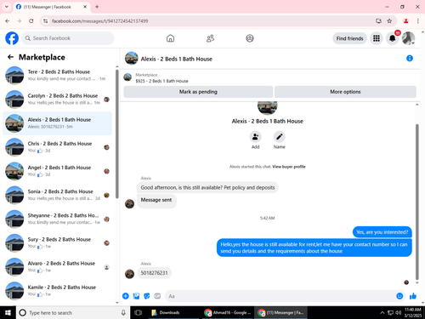
Task: Click Alexis avatar beside phone number message
Action: click(129, 274)
